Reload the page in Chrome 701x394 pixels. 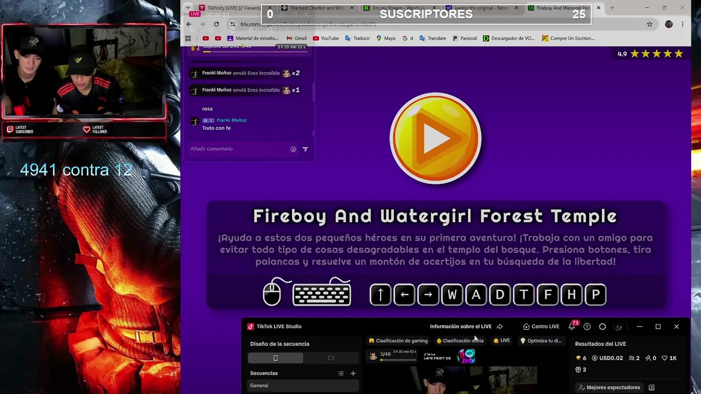pos(216,24)
